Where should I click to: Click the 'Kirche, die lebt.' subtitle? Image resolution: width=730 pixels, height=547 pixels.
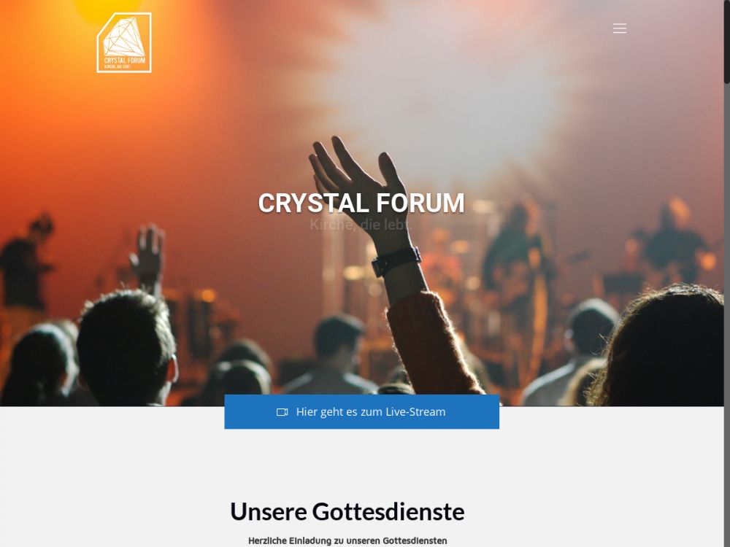[361, 225]
